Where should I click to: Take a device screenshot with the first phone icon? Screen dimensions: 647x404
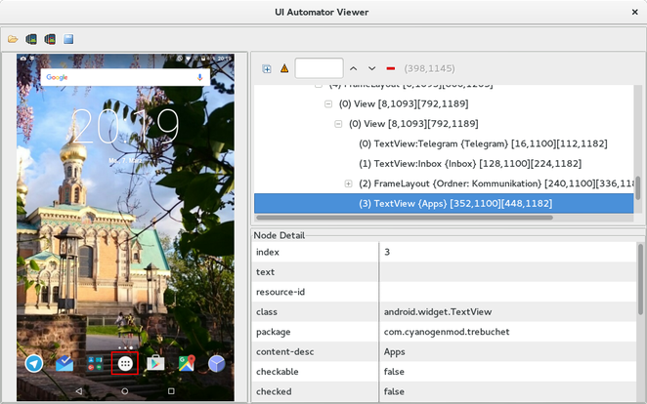tap(31, 39)
